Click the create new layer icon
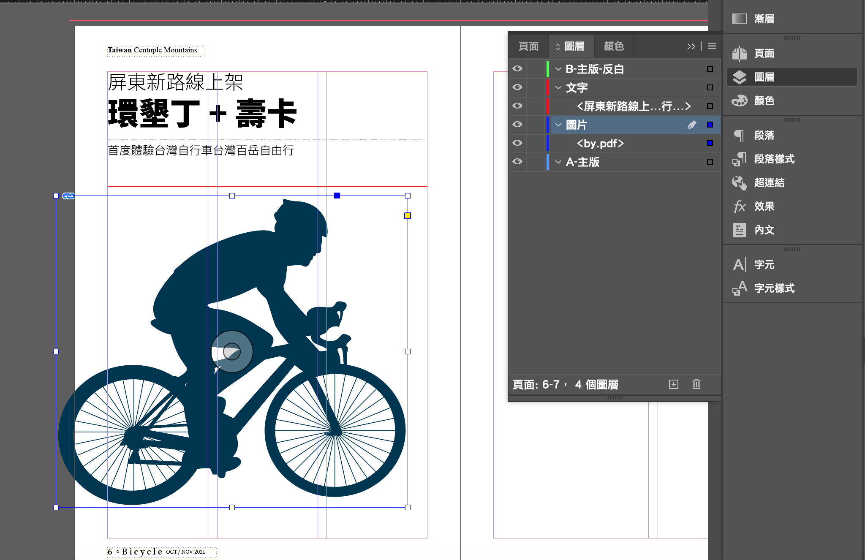This screenshot has height=560, width=865. [674, 384]
